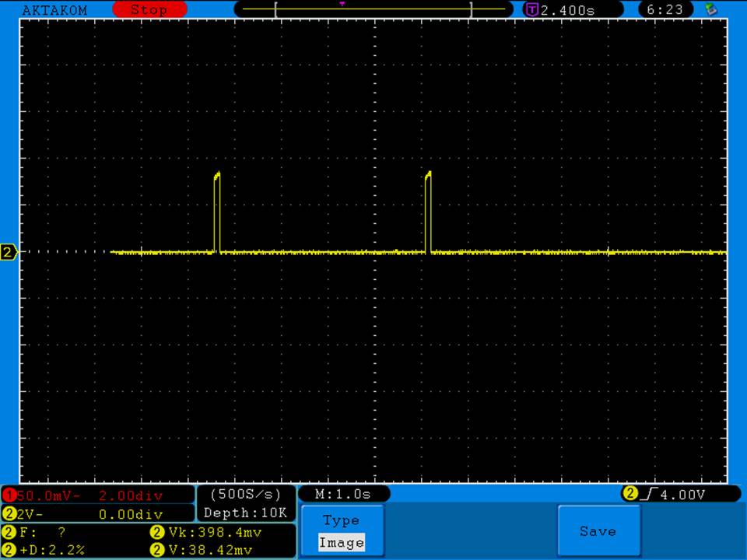Viewport: 747px width, 560px height.
Task: Click the yellow channel 2 scale icon
Action: 9,514
